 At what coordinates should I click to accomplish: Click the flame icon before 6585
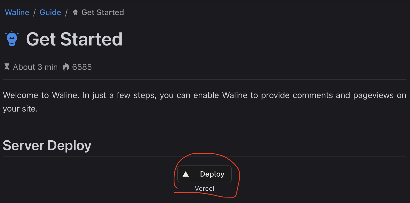66,67
